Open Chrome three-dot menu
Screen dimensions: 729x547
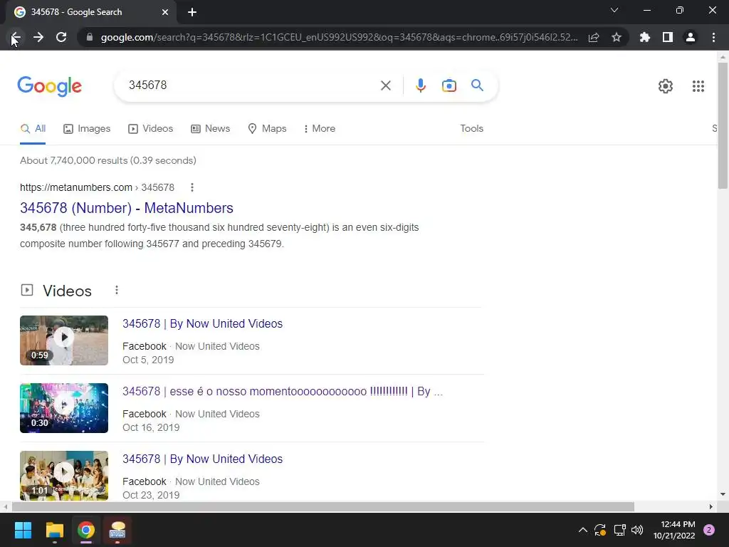coord(713,37)
